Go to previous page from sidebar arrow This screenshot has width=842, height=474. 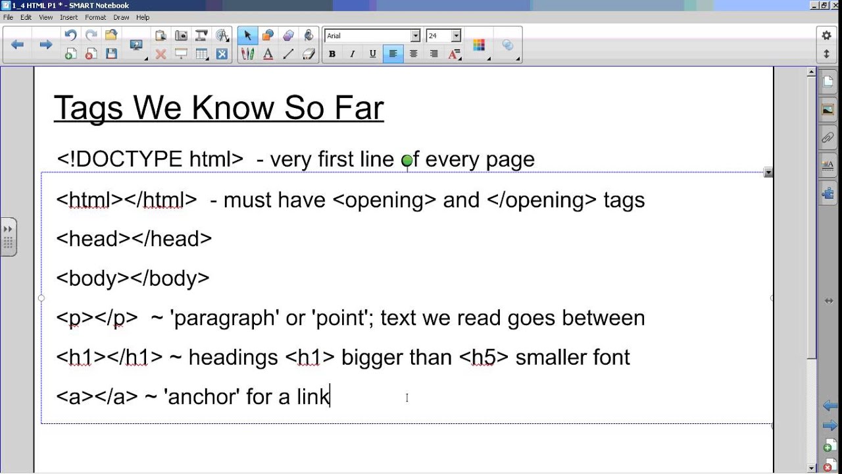tap(830, 406)
